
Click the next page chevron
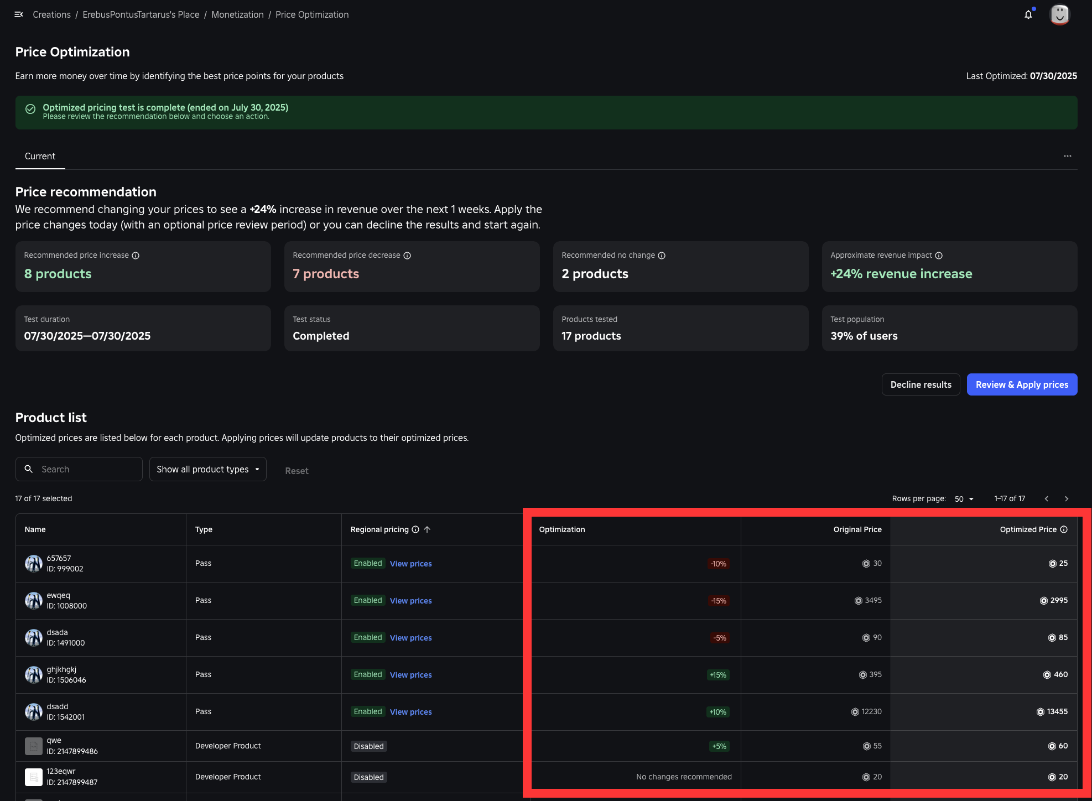click(1067, 498)
